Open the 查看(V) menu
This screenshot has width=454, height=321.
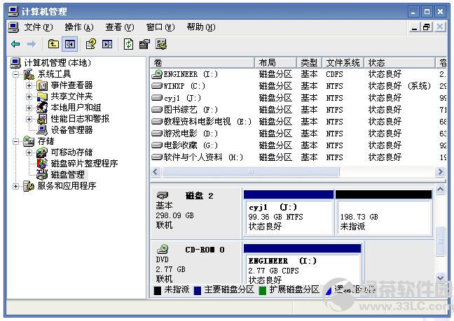coord(119,27)
